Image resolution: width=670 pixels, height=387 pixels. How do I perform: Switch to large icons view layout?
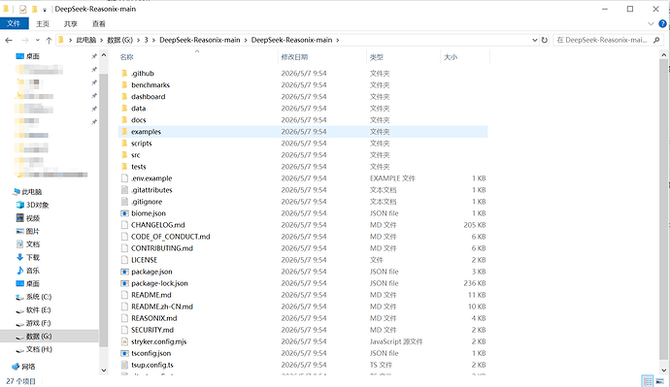(659, 380)
